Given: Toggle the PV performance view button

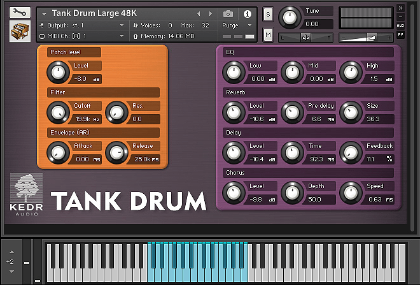Looking at the screenshot, I should click(400, 34).
